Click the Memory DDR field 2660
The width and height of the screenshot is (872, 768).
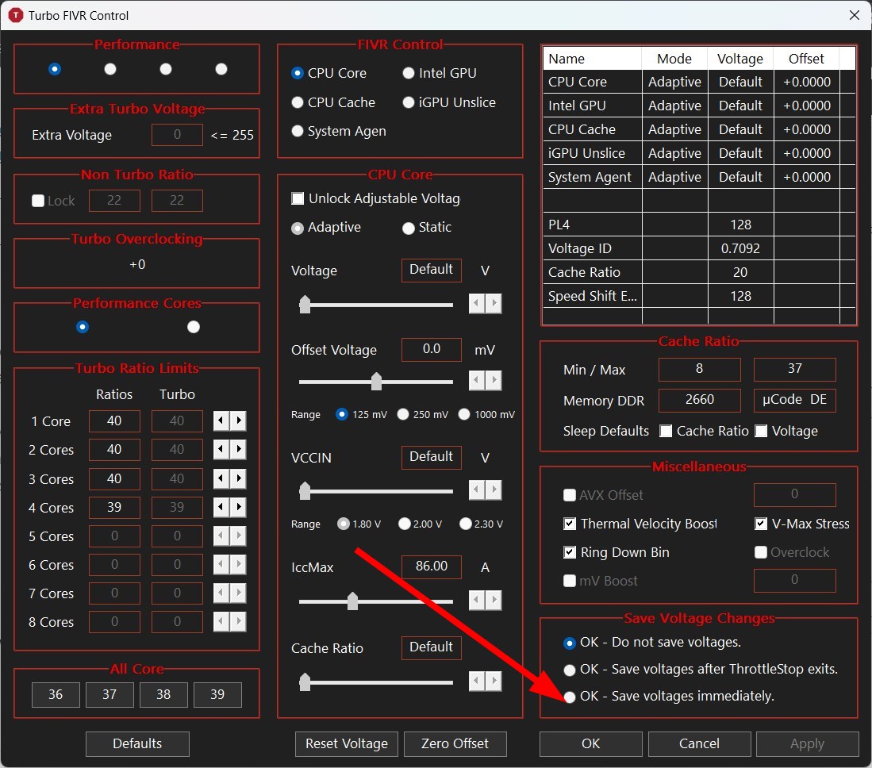tap(700, 400)
